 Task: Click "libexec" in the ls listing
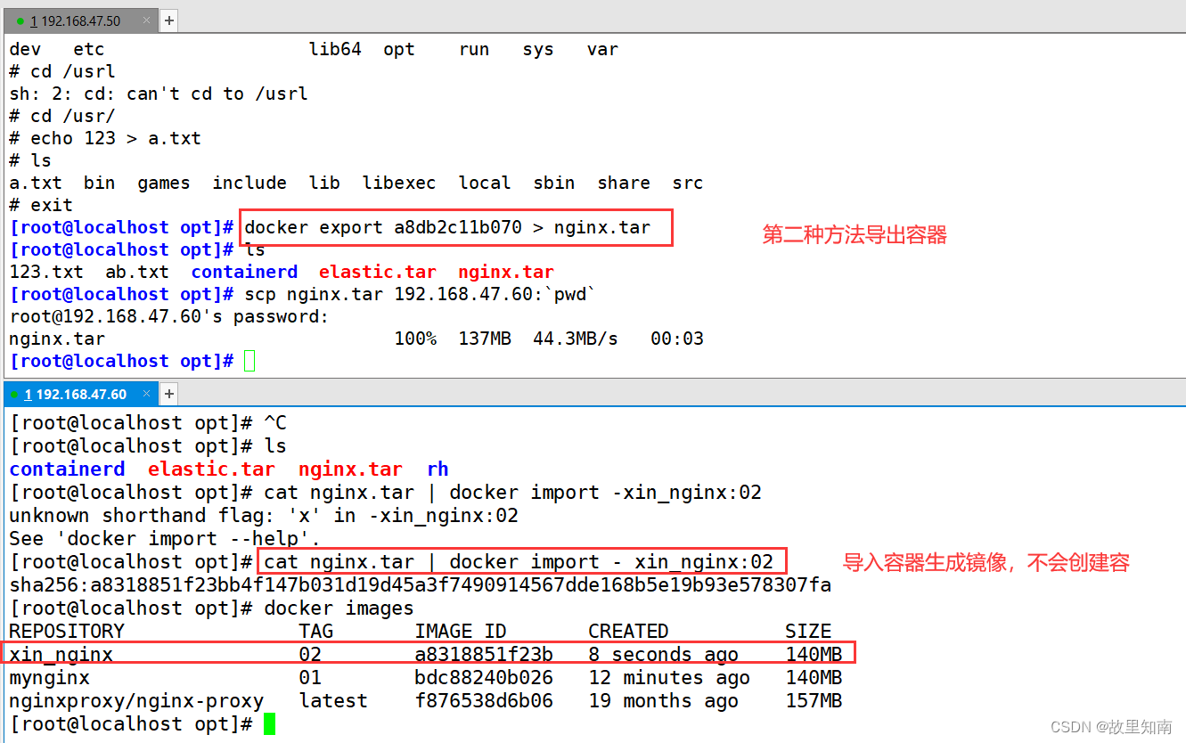(x=399, y=183)
